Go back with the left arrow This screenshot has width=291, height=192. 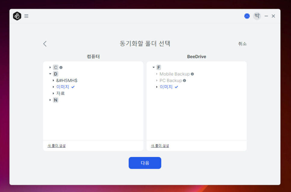(45, 44)
